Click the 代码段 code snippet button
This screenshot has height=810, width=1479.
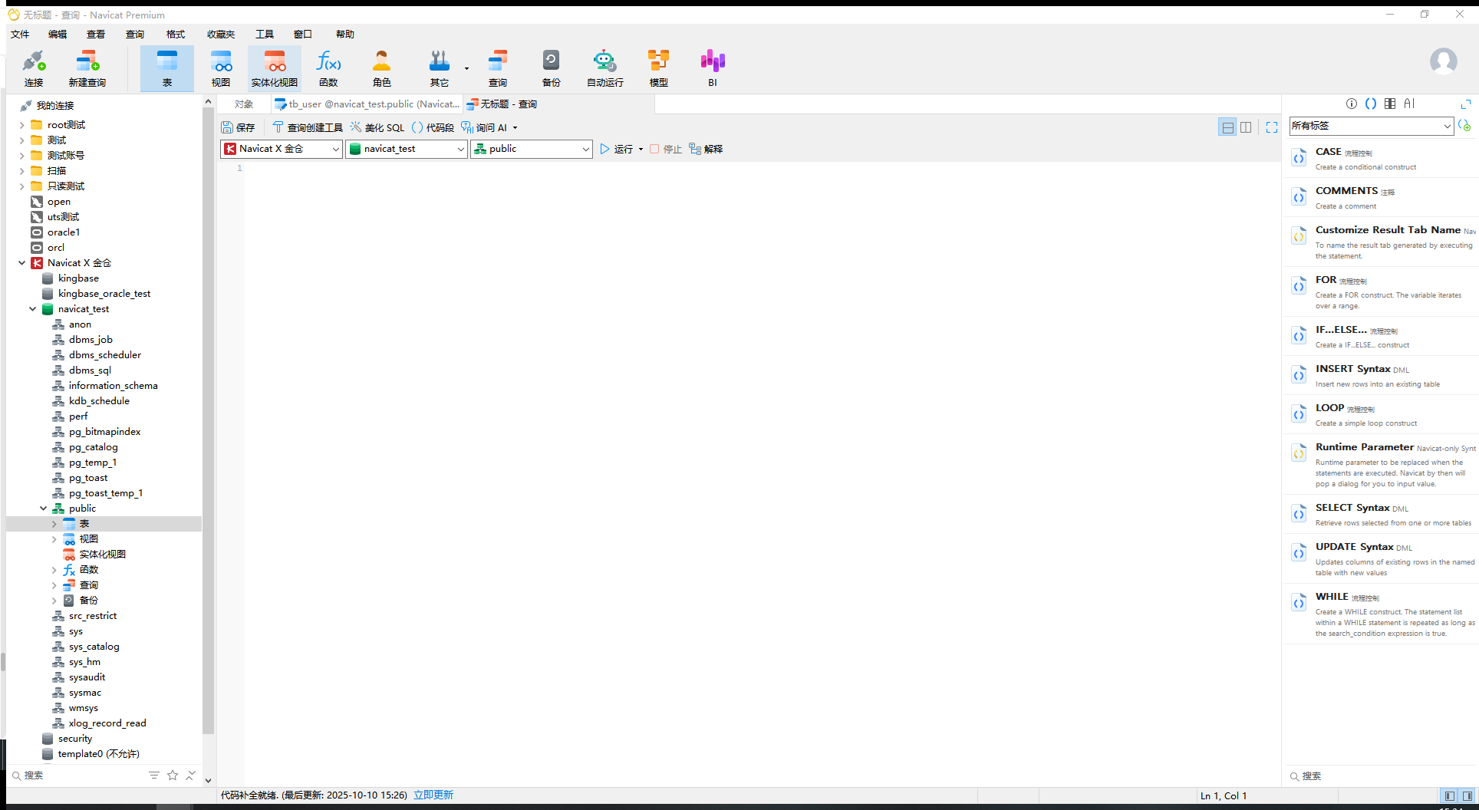(x=433, y=127)
